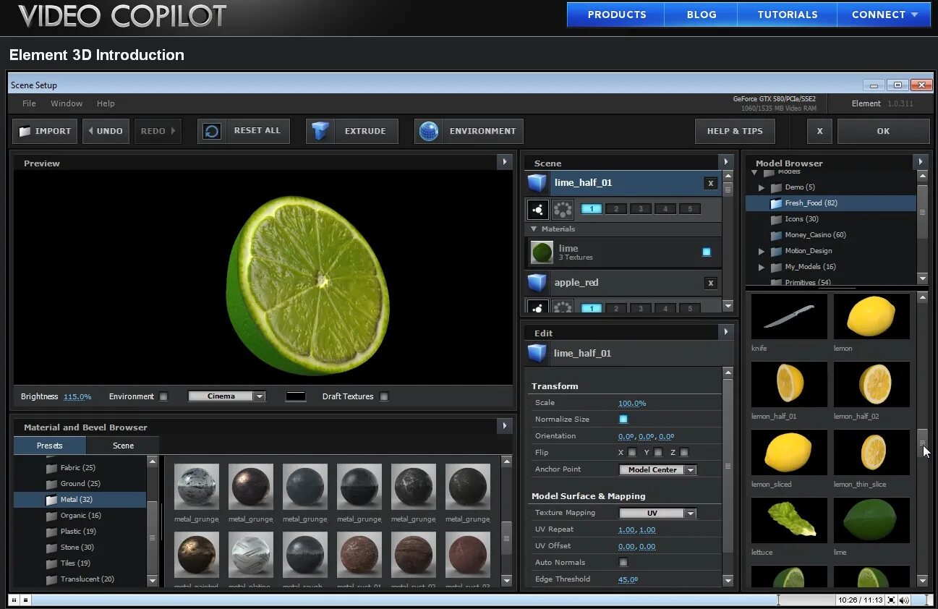Click the volume speaker icon in player
This screenshot has height=609, width=938.
(905, 600)
